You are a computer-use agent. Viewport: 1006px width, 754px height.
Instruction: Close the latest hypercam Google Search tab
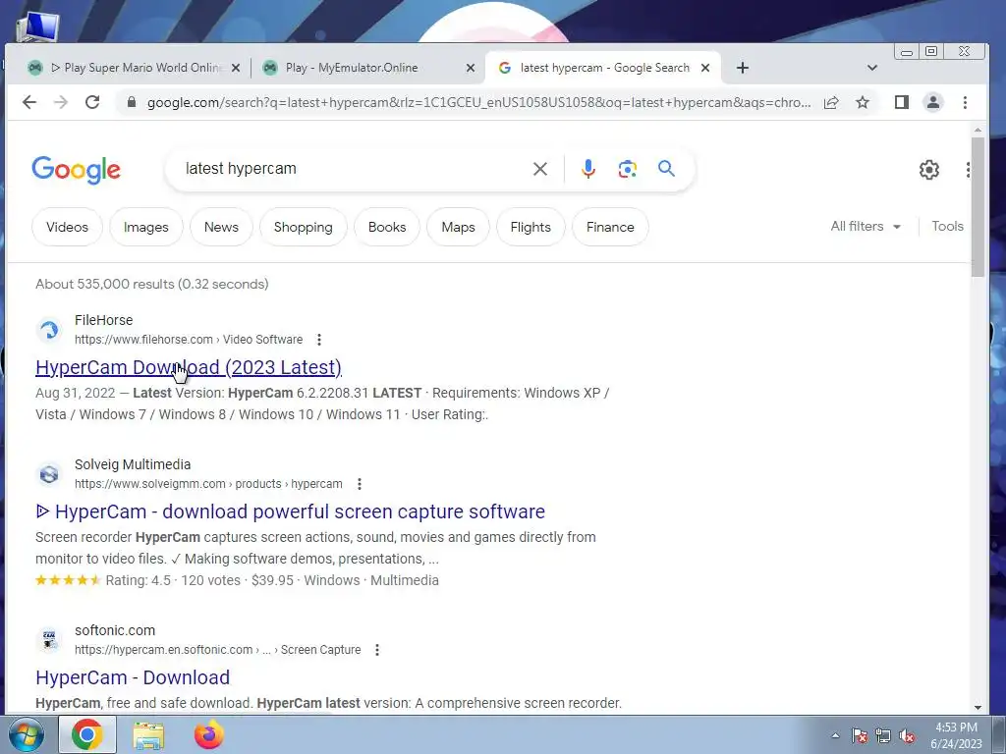click(x=705, y=68)
